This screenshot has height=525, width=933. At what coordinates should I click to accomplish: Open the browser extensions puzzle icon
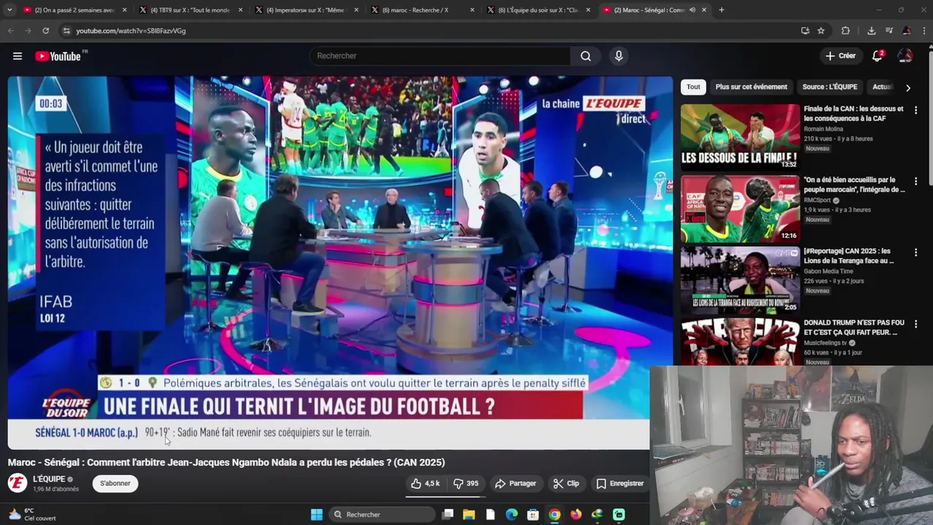[846, 31]
